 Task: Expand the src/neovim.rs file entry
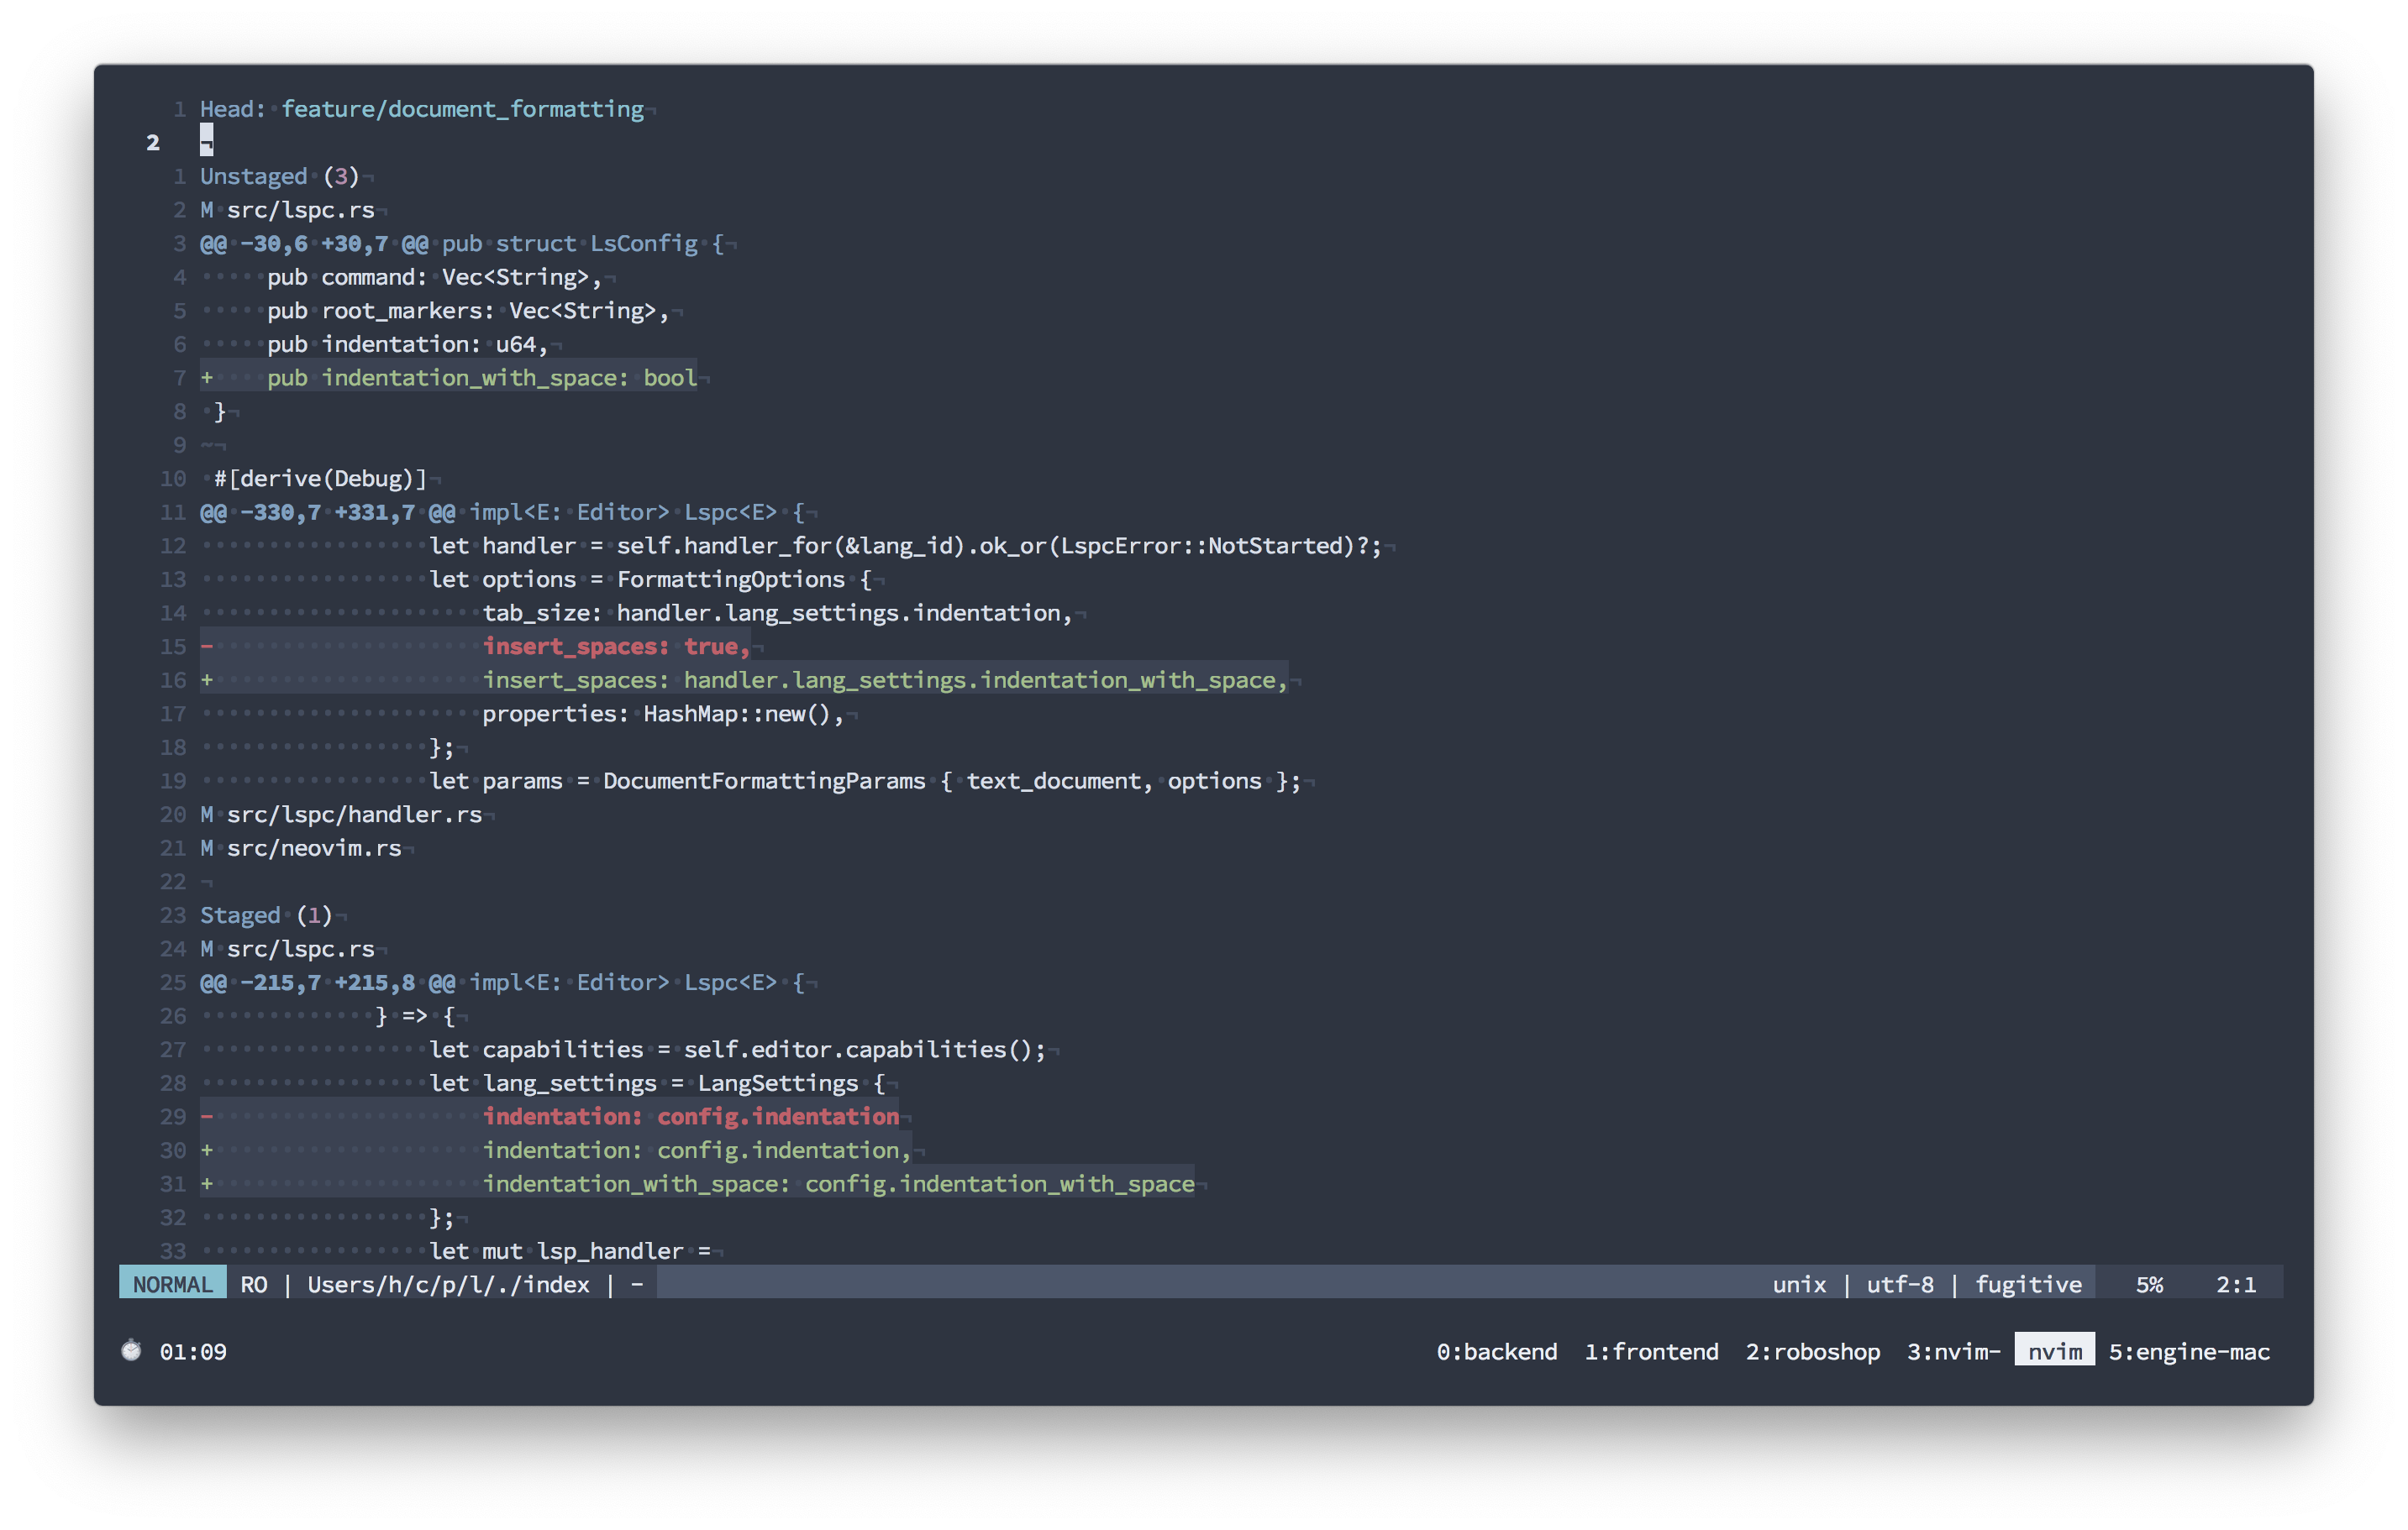point(301,847)
